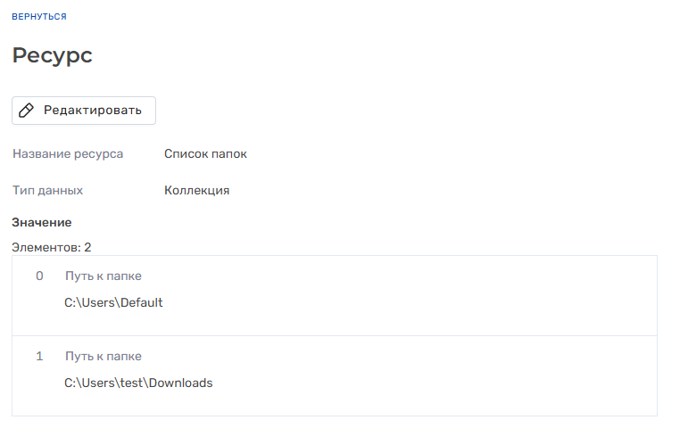
Task: Click the Элементов: 2 counter text
Action: (52, 247)
